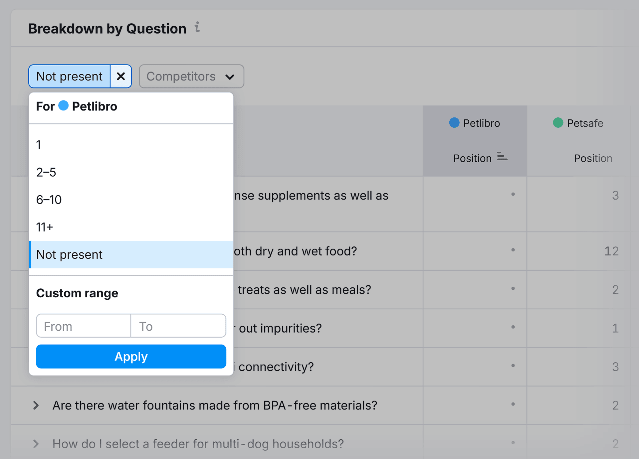Select position 1 filter option
This screenshot has height=459, width=639.
(39, 145)
